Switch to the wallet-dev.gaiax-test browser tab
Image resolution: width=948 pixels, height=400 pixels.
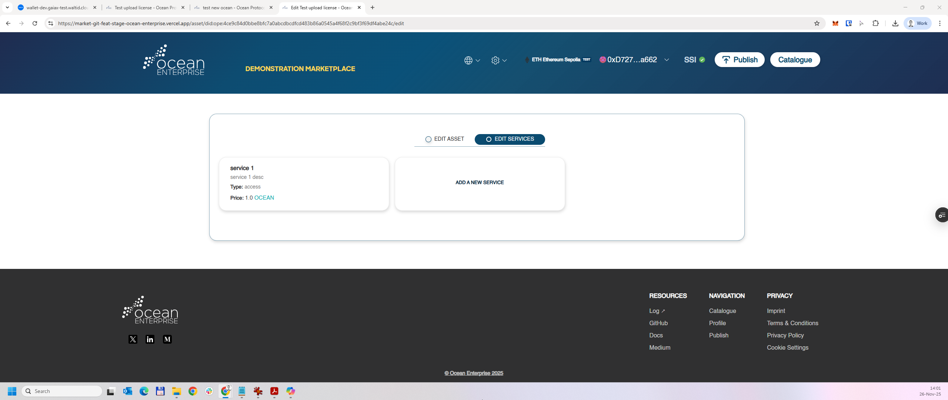[x=57, y=7]
